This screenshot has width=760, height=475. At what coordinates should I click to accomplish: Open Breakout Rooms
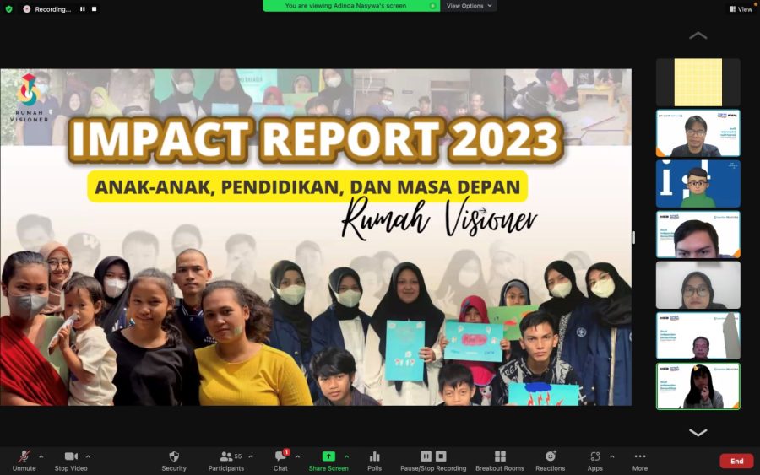pos(500,461)
